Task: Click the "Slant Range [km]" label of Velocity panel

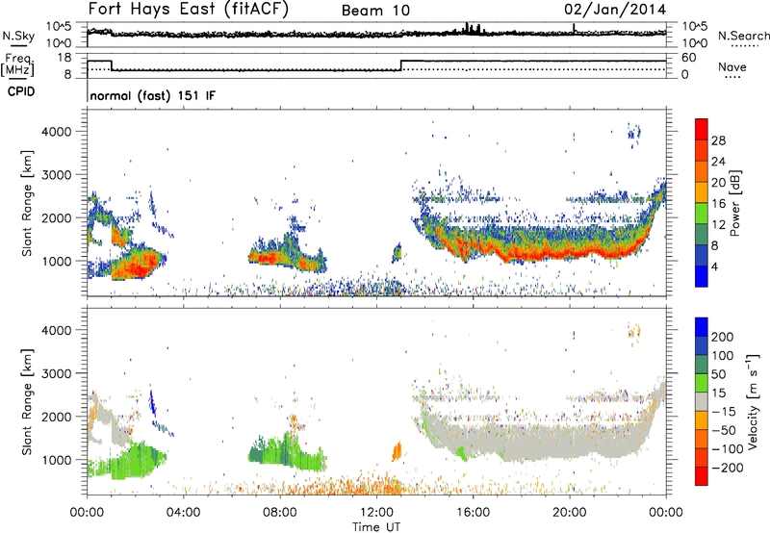Action: coord(27,401)
